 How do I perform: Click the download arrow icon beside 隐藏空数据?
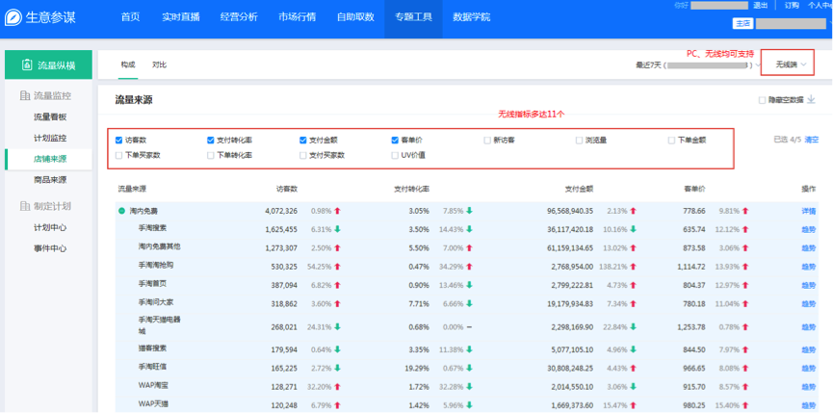click(x=811, y=99)
